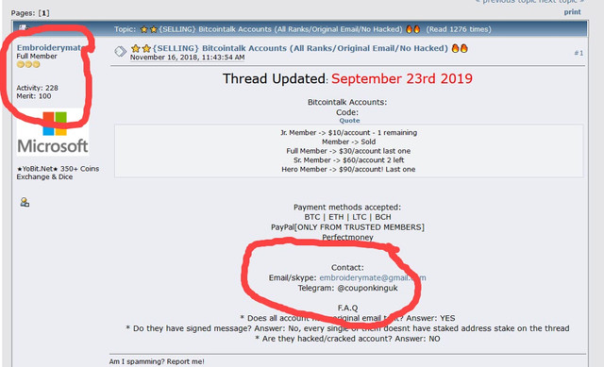
Task: Click the 'Are they hacked/cracked account? Answer: NO' line
Action: tap(347, 339)
